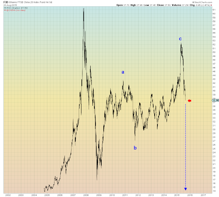Click the 25 label on the price axis
219x197 pixels.
click(x=214, y=149)
